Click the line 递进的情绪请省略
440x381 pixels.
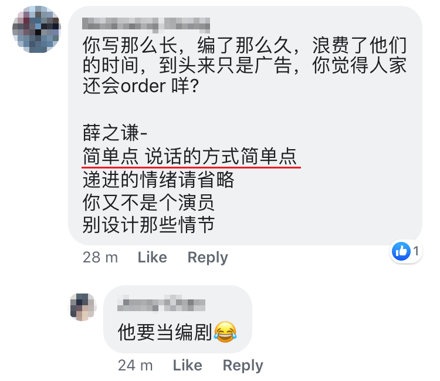(158, 180)
